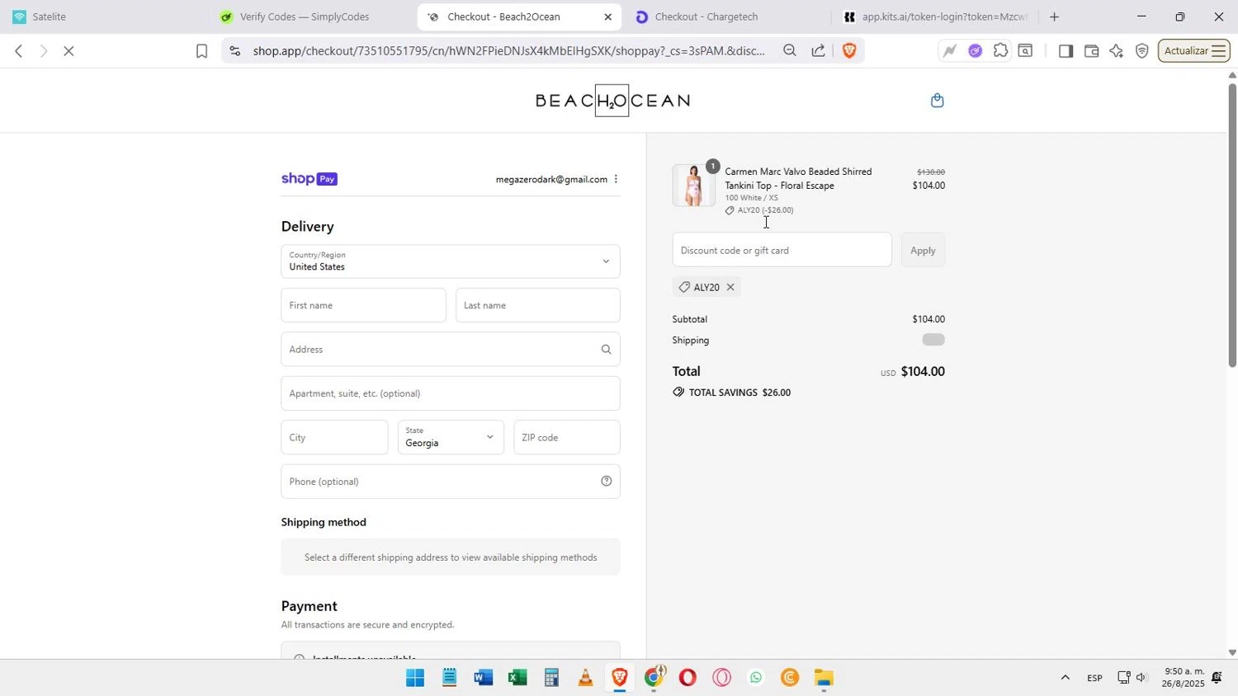Click the purple circular extension icon
The height and width of the screenshot is (696, 1238).
975,51
